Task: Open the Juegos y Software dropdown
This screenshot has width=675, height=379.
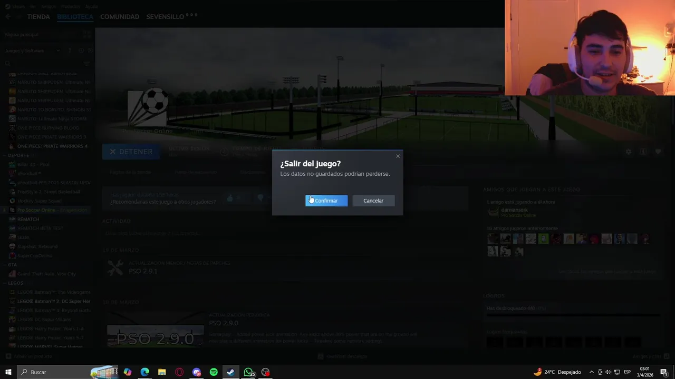Action: [32, 51]
